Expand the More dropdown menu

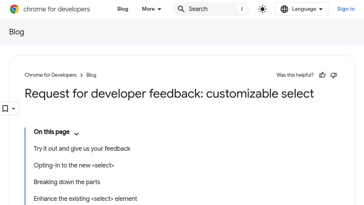(x=152, y=9)
